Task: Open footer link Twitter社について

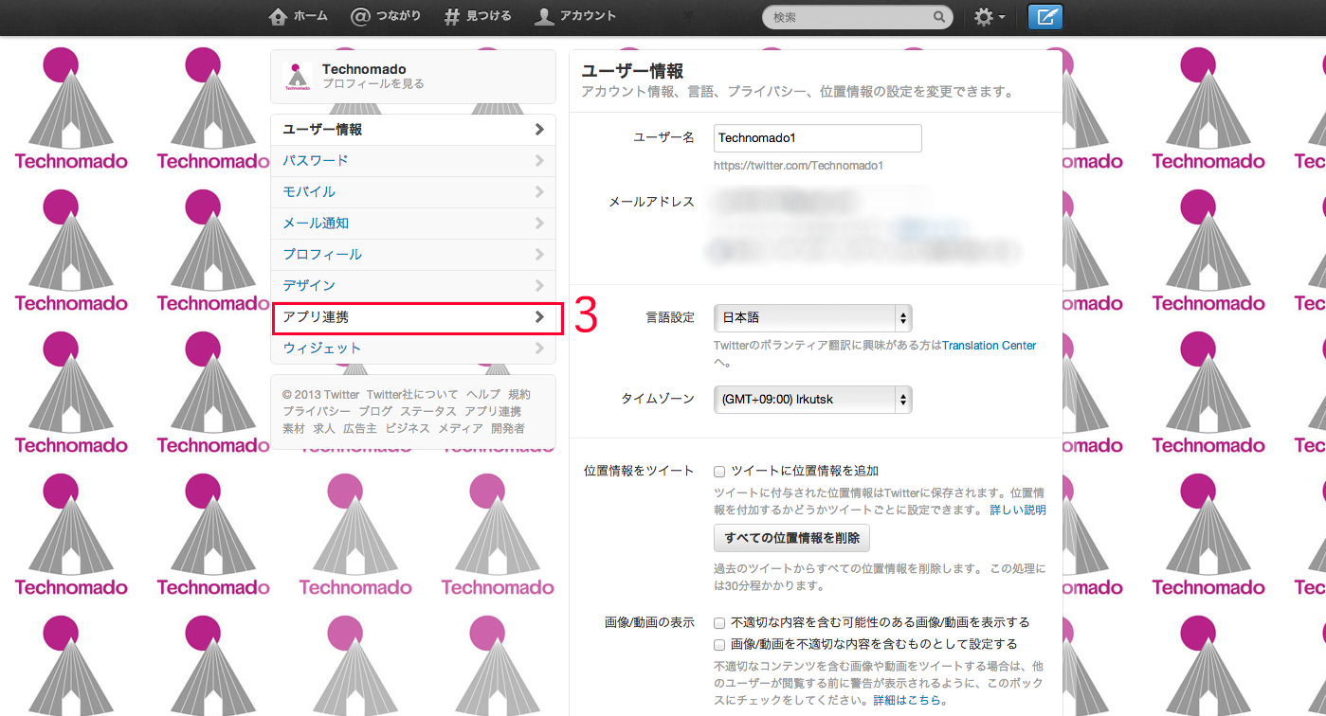Action: (412, 395)
